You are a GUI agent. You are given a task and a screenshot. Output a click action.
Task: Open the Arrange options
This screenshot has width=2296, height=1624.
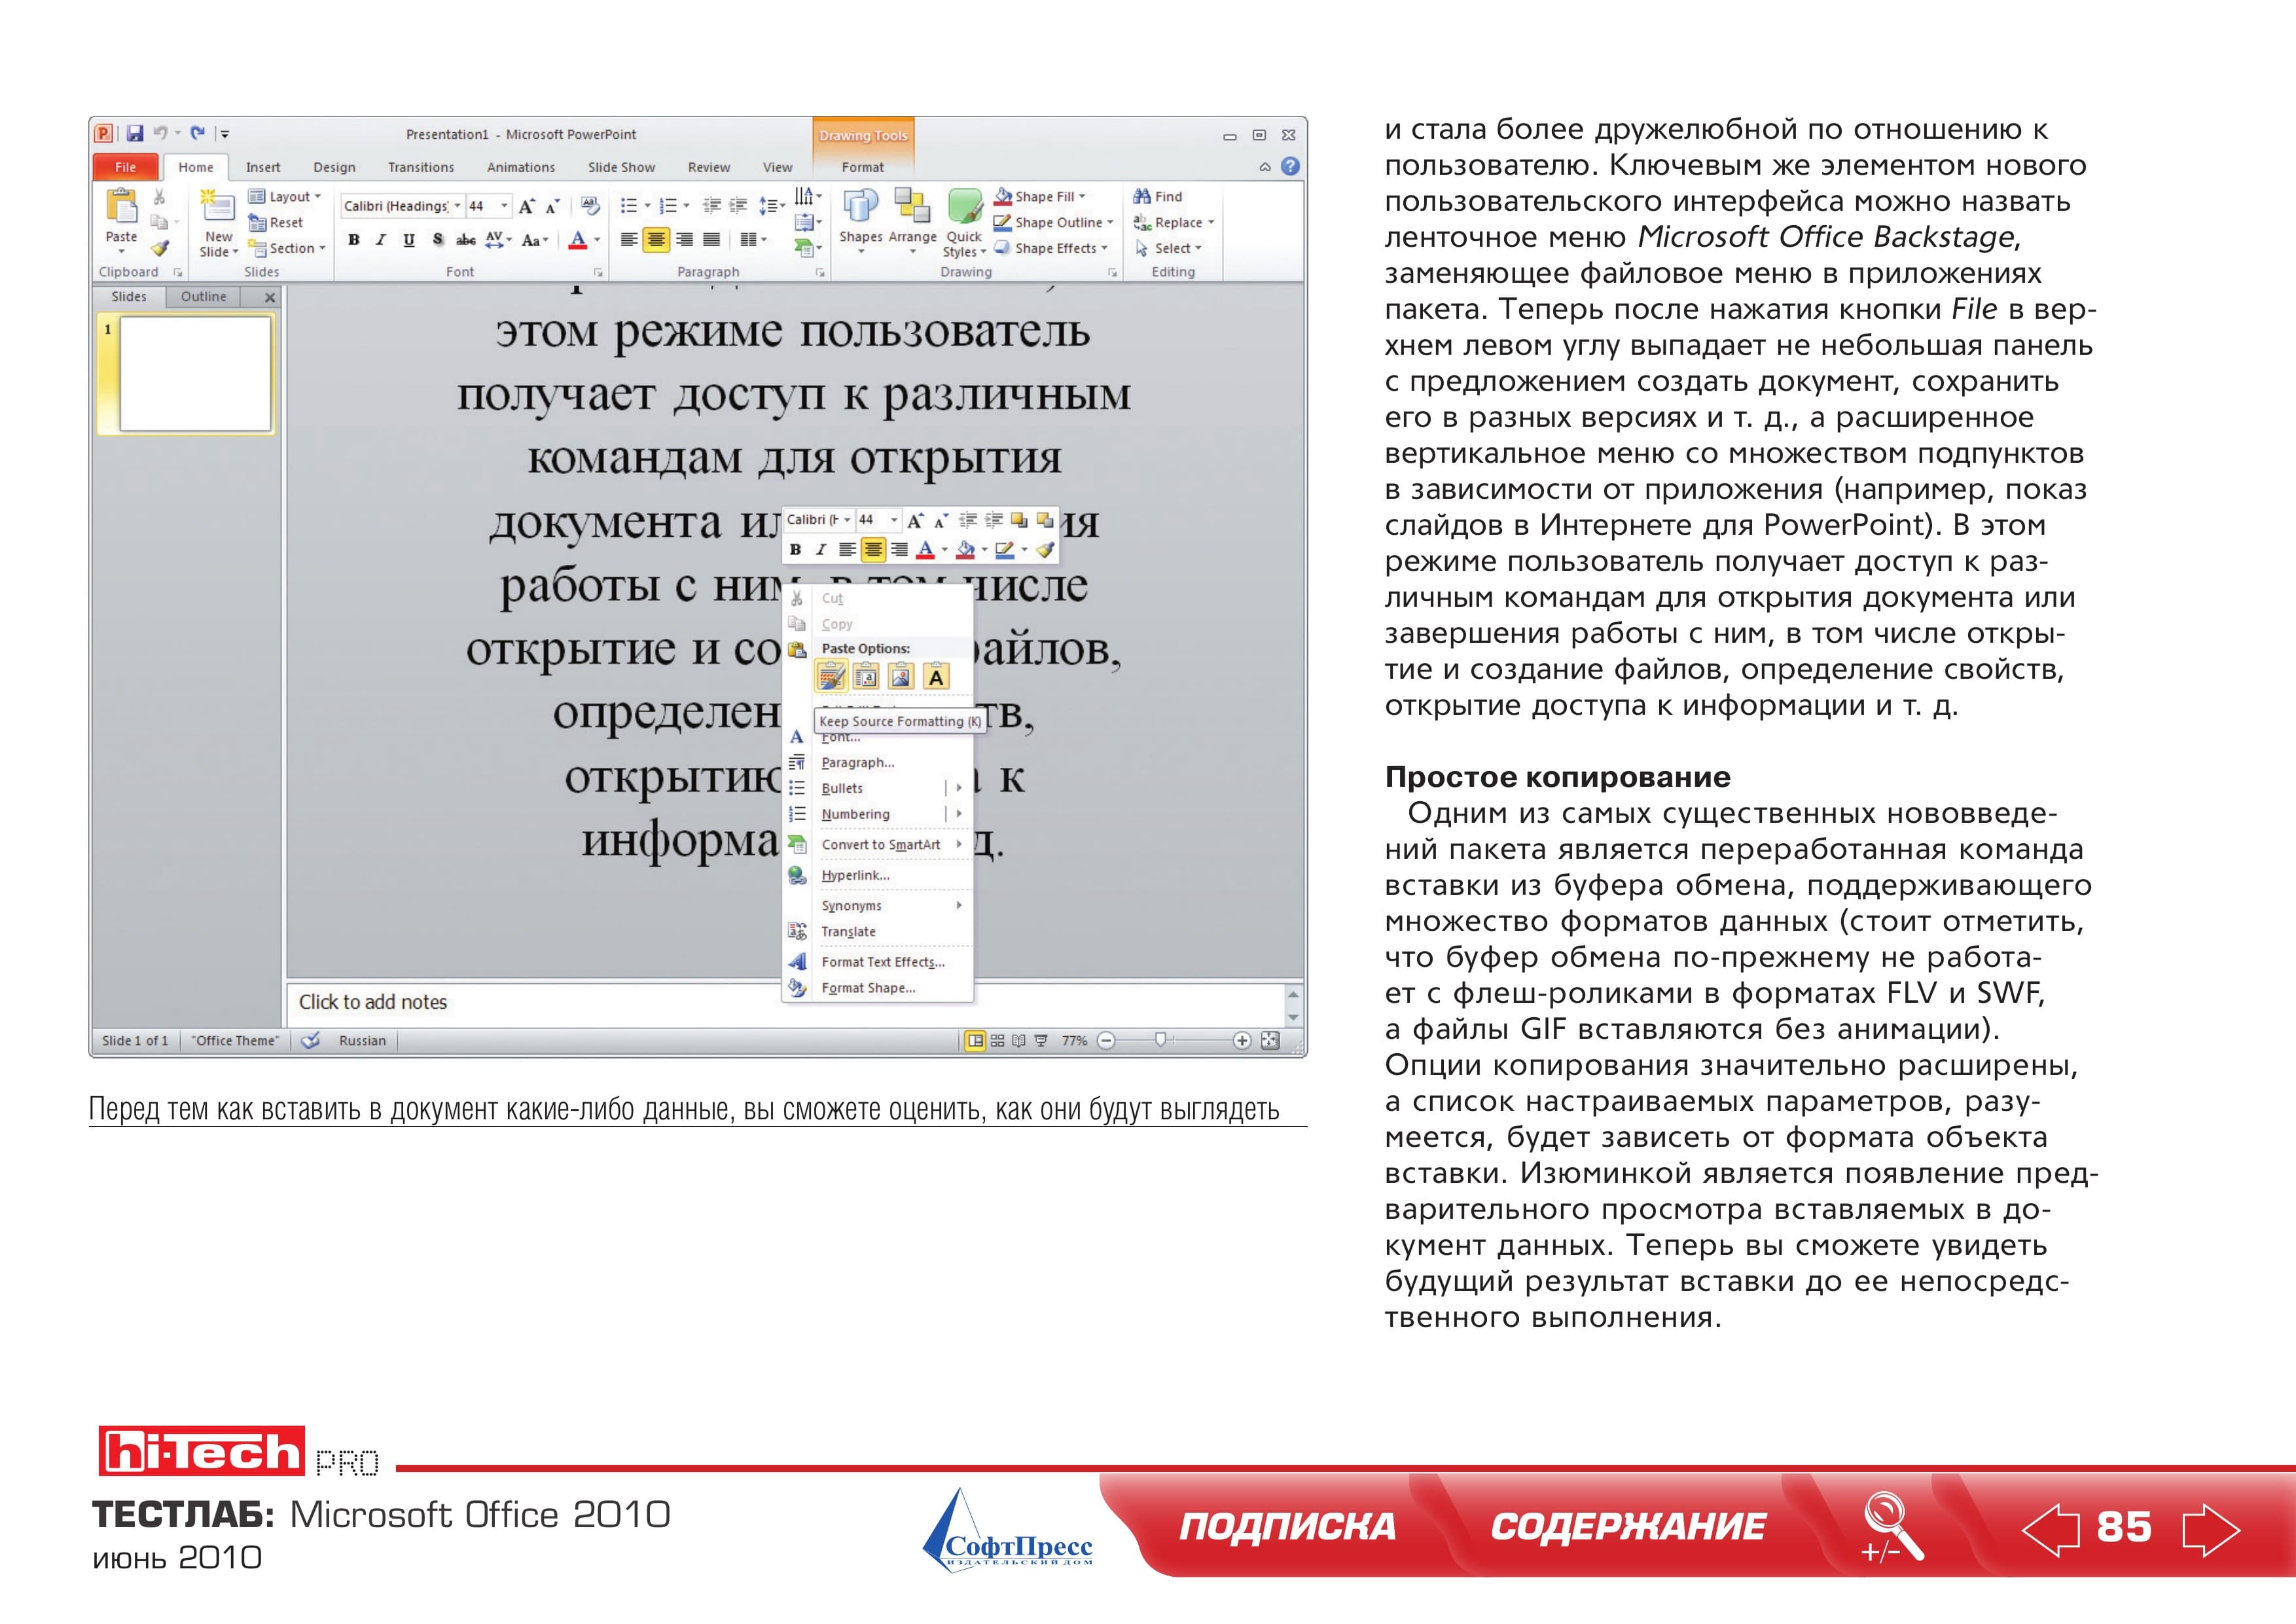(x=912, y=222)
